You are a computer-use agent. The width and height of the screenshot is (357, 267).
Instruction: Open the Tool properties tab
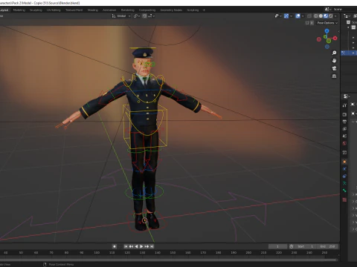click(344, 105)
